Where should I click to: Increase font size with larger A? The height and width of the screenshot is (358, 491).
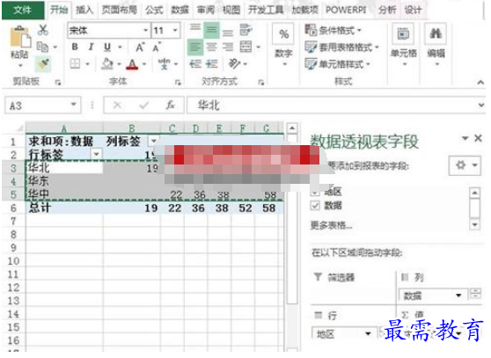140,47
